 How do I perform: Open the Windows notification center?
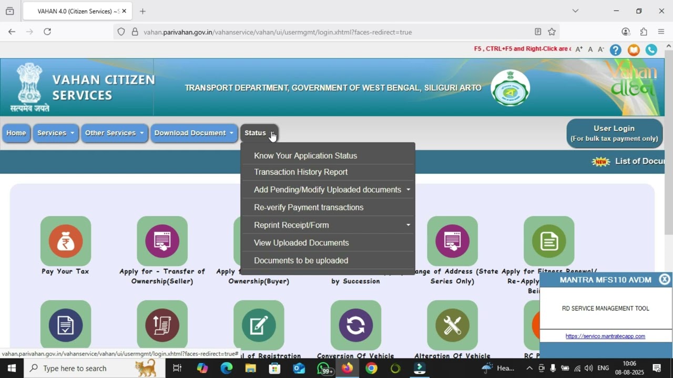click(657, 368)
